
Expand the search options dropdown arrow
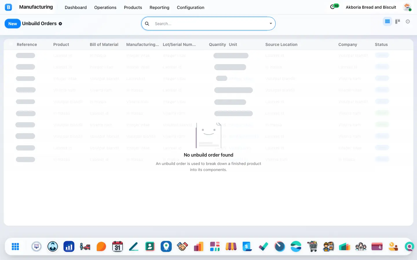click(x=271, y=24)
